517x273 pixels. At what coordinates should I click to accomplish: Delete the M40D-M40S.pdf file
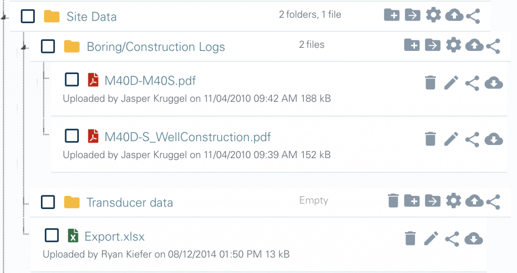point(430,83)
